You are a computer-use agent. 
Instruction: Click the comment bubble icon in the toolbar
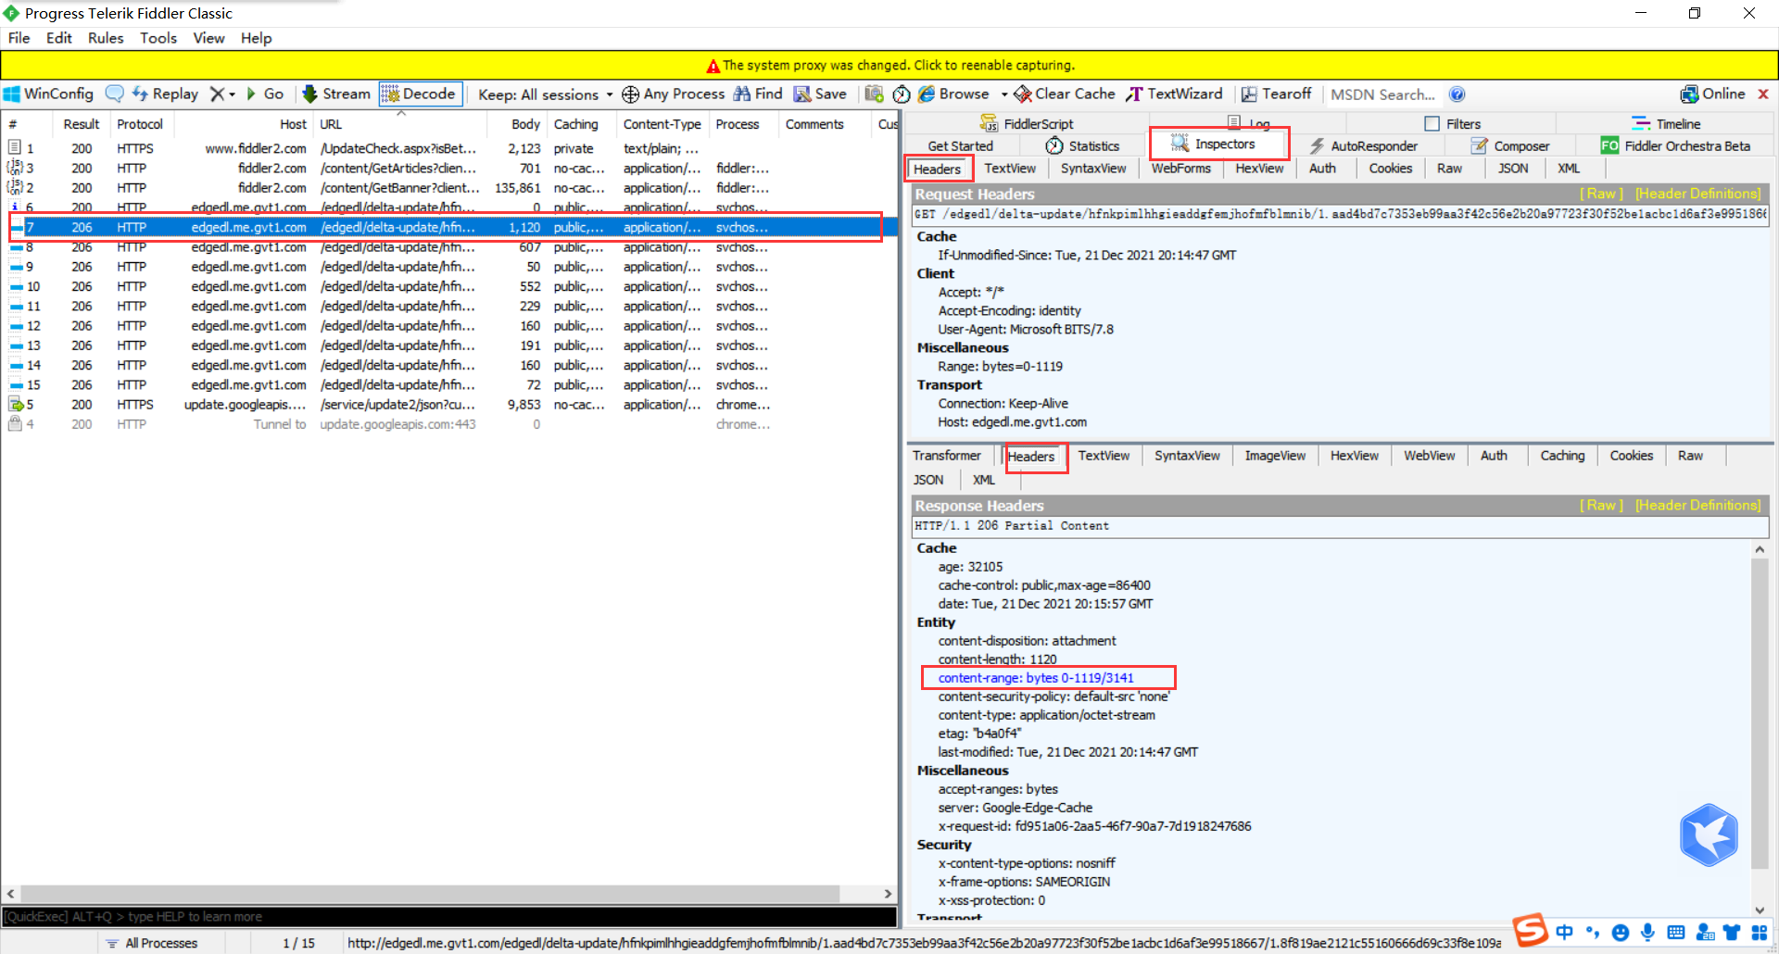coord(114,94)
